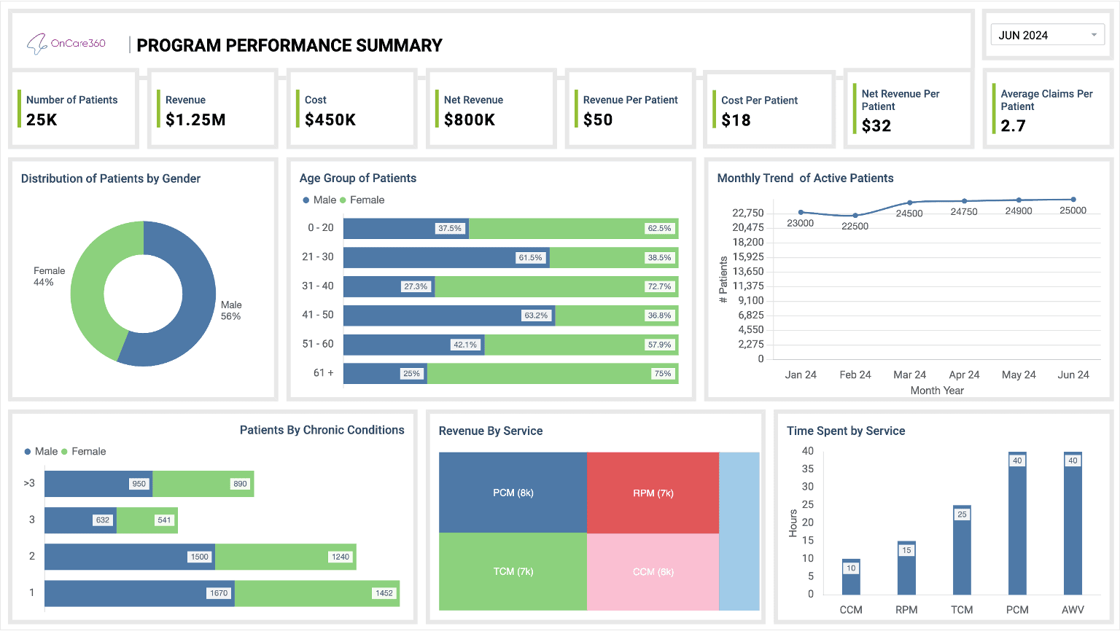This screenshot has width=1120, height=631.
Task: Click the 1500 male bar for 2 conditions
Action: [130, 557]
